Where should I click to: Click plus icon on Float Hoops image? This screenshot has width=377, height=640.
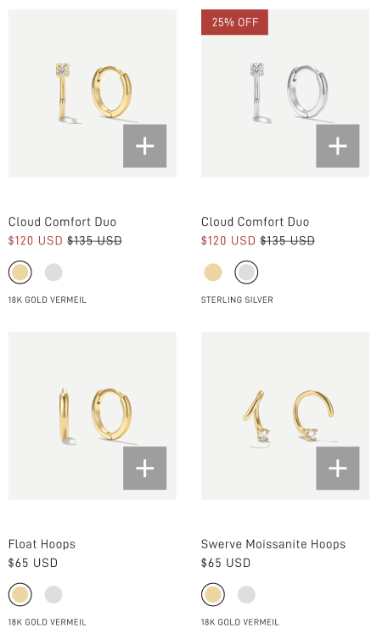point(144,468)
